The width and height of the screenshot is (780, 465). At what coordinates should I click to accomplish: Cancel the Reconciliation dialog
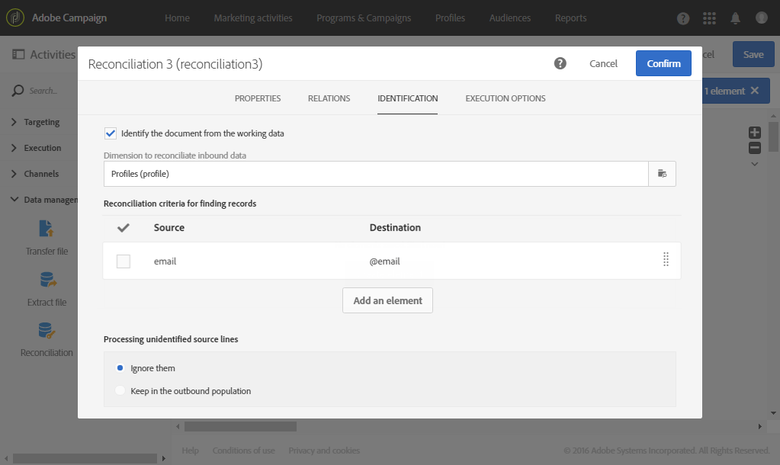603,63
